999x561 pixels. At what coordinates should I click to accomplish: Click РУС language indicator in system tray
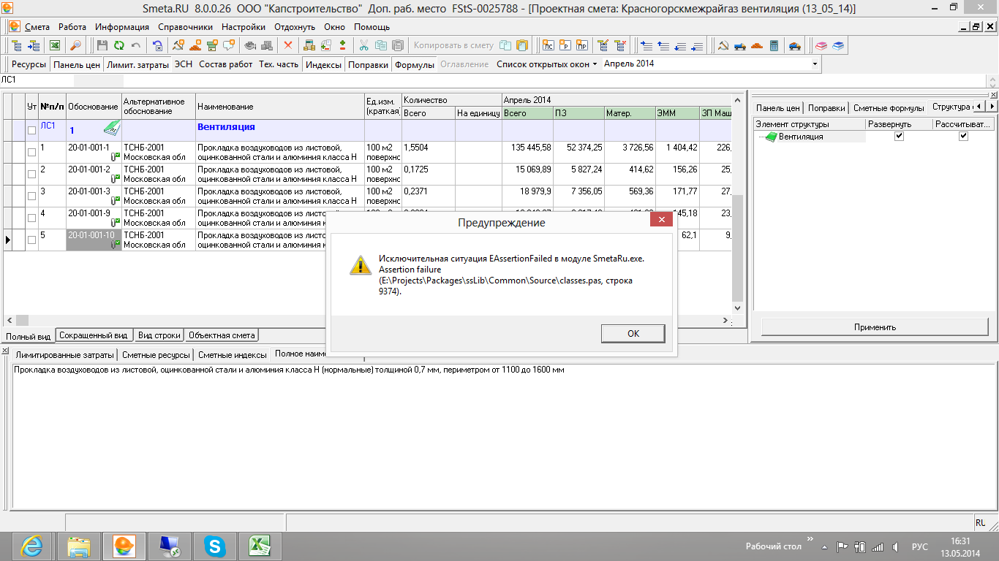919,546
